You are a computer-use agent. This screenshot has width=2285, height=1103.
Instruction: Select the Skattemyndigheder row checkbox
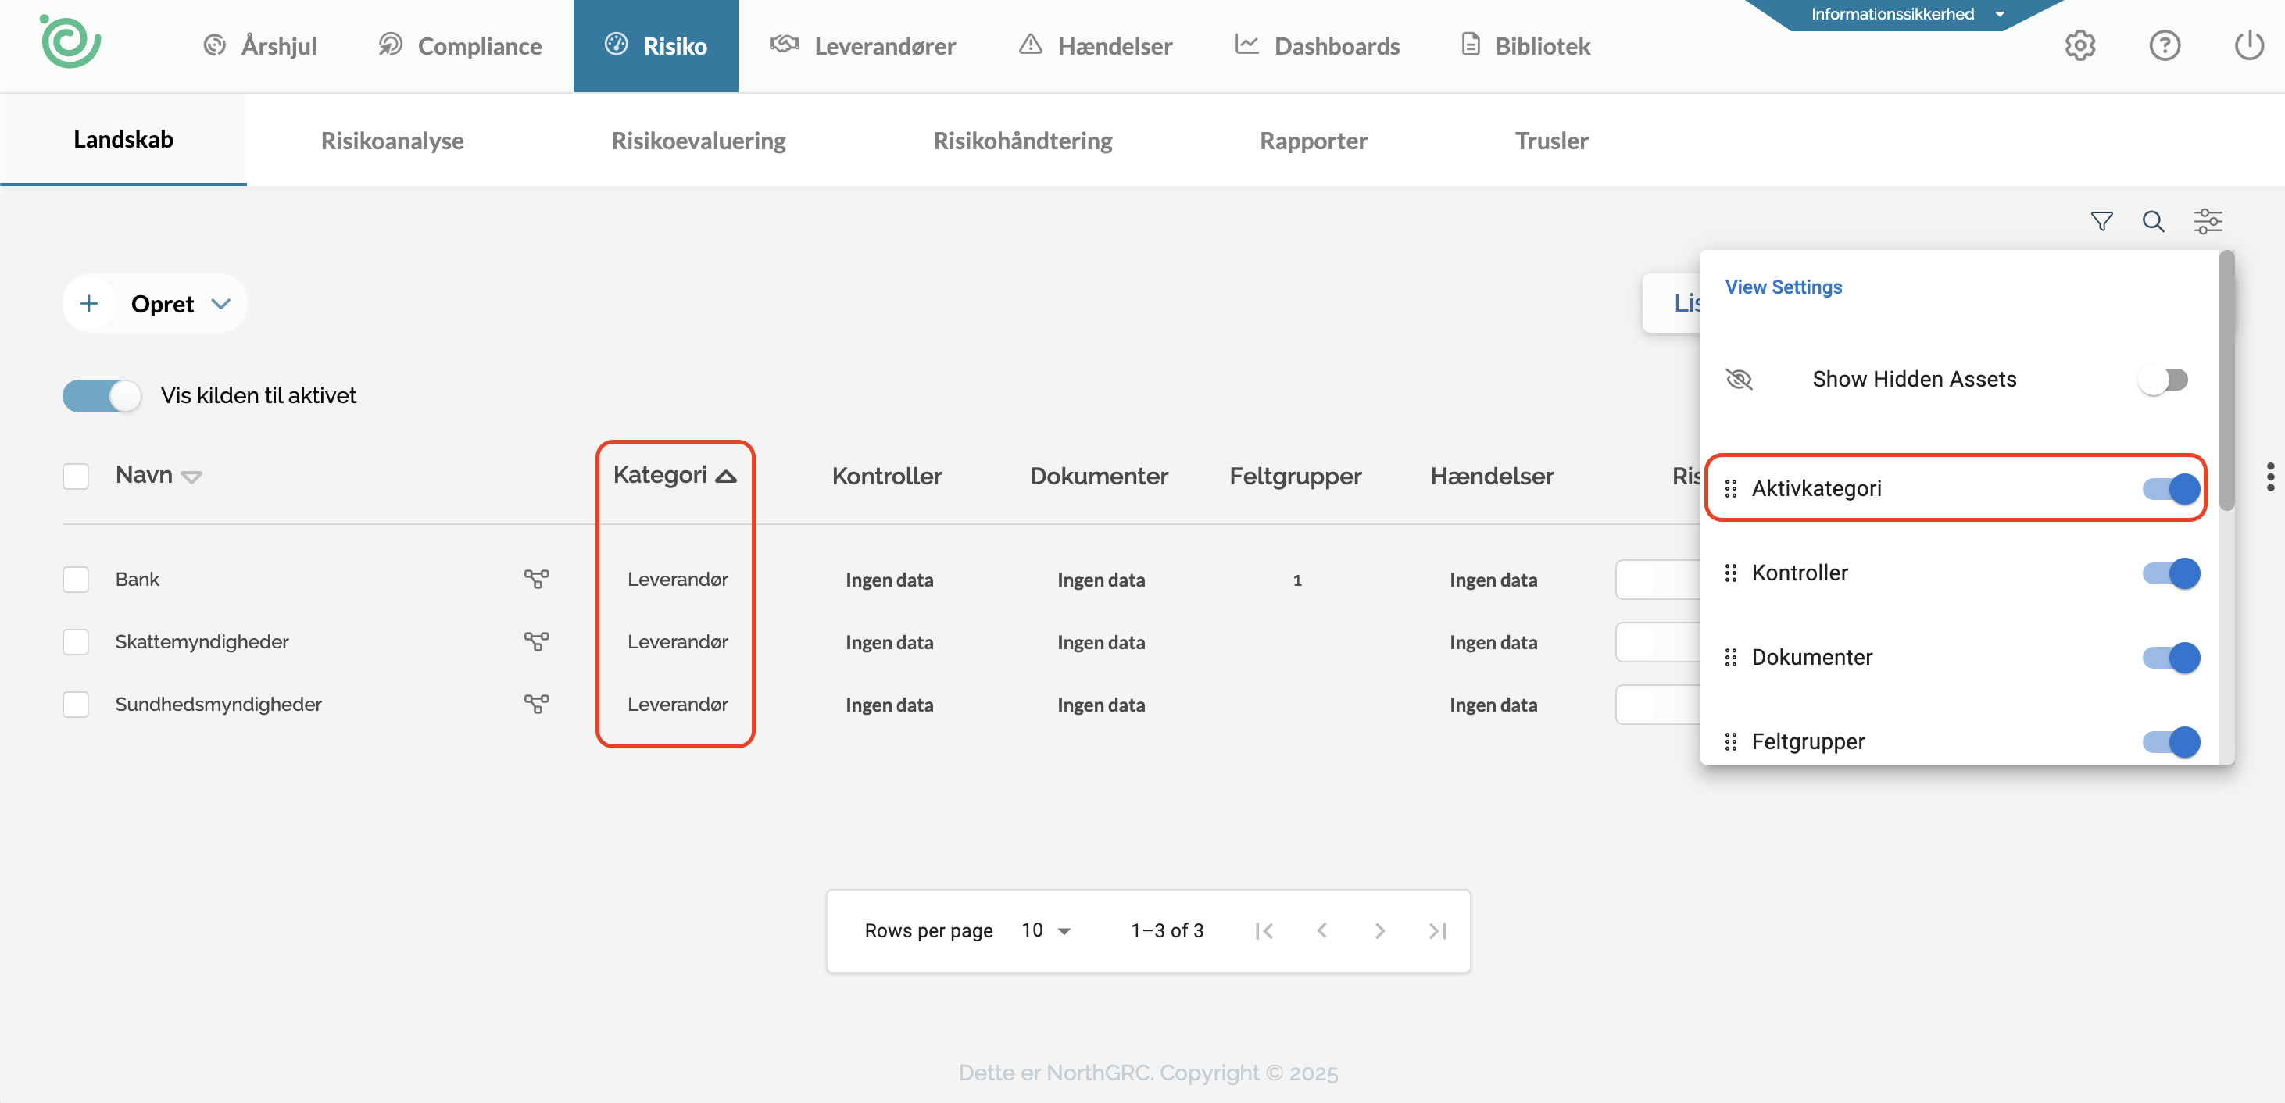(77, 642)
